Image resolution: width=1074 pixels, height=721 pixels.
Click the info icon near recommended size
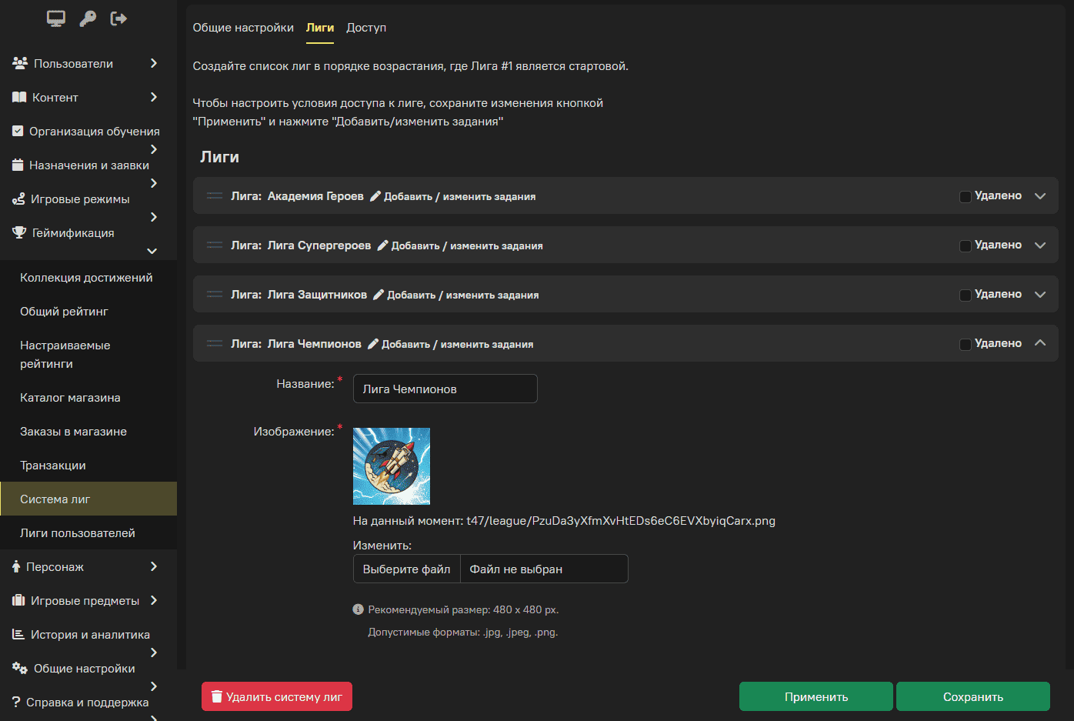[x=358, y=609]
